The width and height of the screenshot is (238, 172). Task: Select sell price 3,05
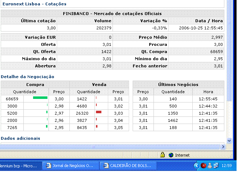(118, 128)
